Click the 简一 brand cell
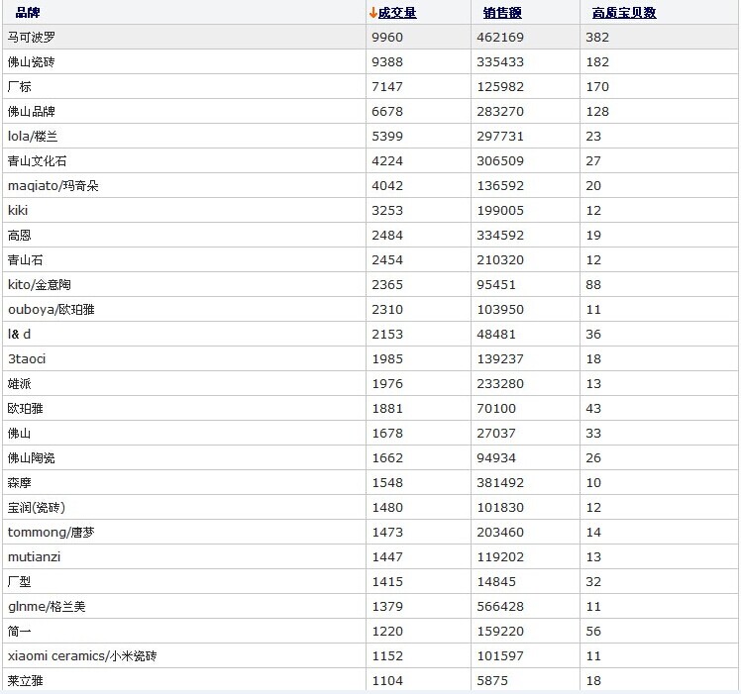741x694 pixels. [20, 632]
